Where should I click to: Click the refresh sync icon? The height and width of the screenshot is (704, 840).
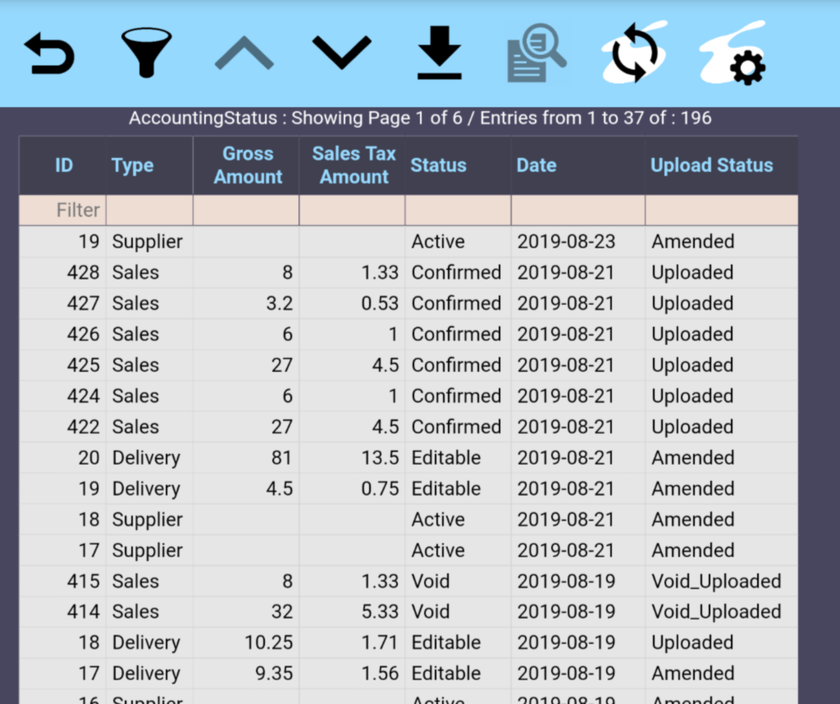pos(634,54)
